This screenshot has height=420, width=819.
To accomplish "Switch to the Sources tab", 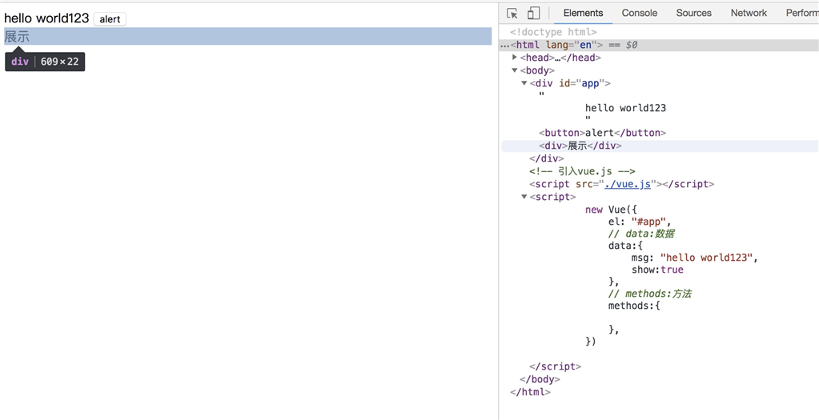I will 693,13.
